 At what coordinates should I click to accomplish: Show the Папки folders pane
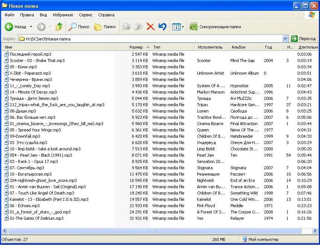[x=105, y=27]
